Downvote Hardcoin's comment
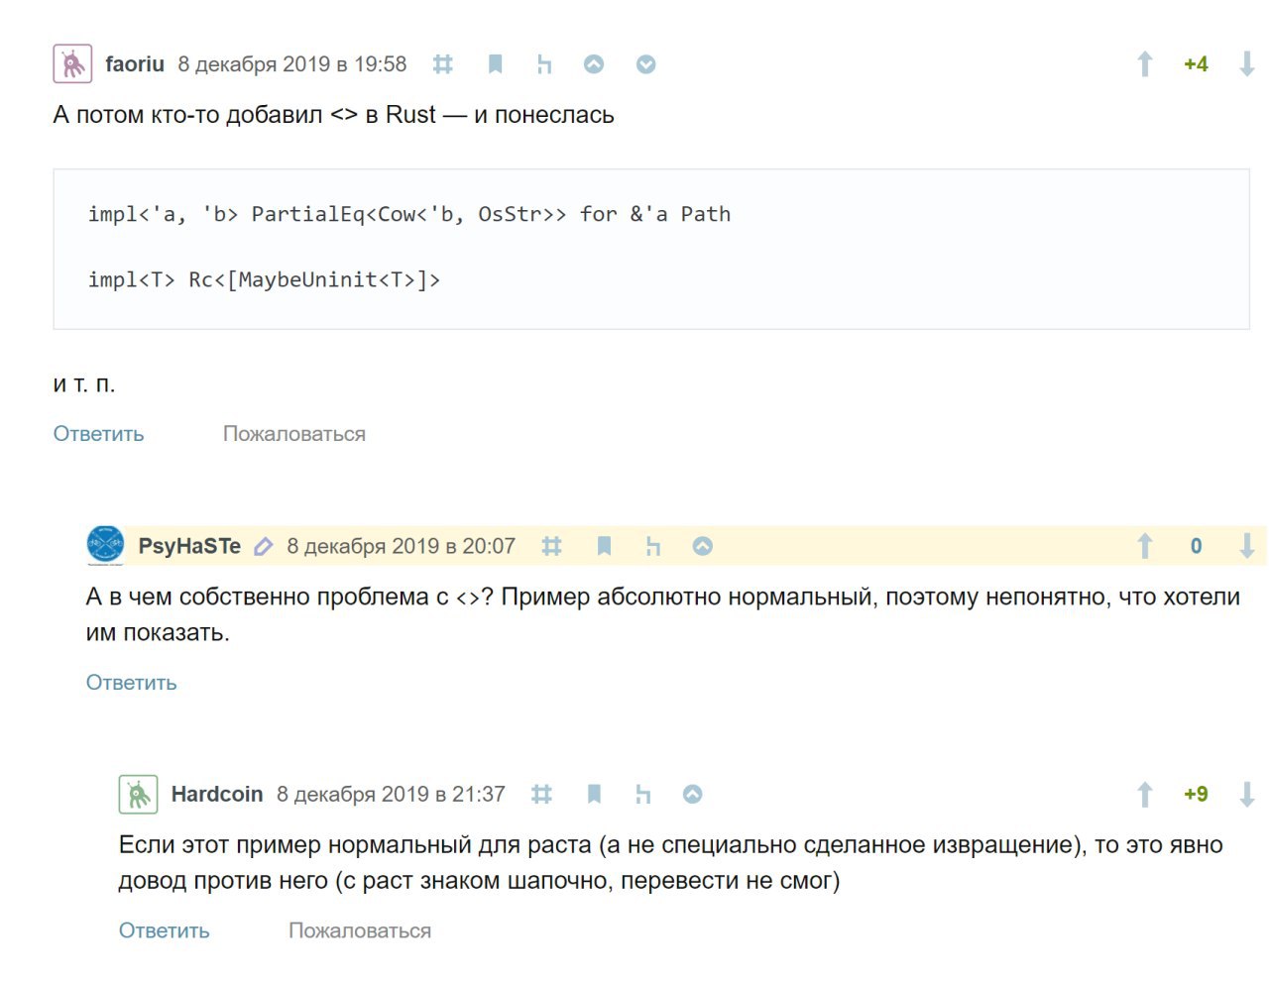 [x=1247, y=794]
